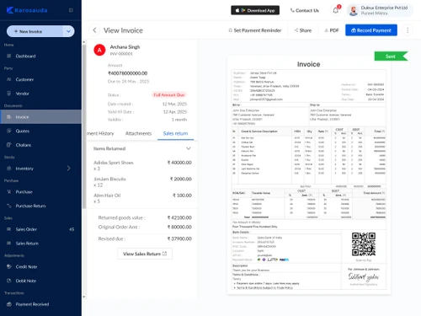The height and width of the screenshot is (316, 421).
Task: Click the Sales Order count badge 45
Action: (72, 229)
